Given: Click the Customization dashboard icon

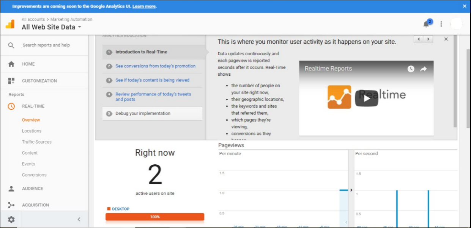Looking at the screenshot, I should click(11, 81).
